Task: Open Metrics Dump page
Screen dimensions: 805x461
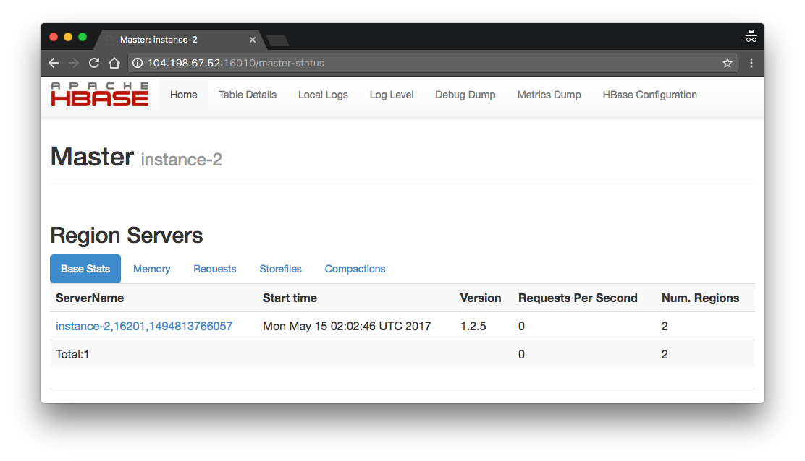Action: (x=549, y=95)
